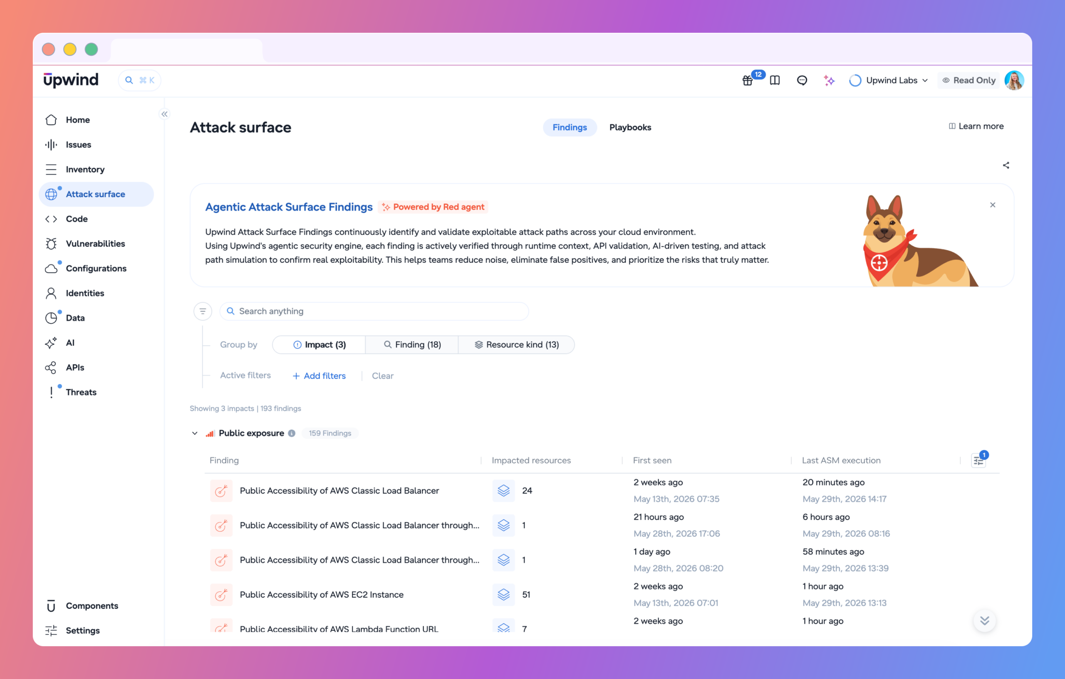Collapse the Public exposure group
This screenshot has height=679, width=1065.
pyautogui.click(x=195, y=433)
